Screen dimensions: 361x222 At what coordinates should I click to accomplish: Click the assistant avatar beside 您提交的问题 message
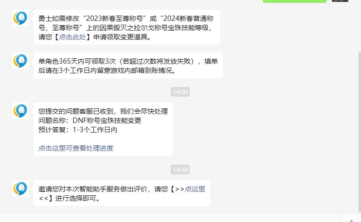click(x=20, y=111)
